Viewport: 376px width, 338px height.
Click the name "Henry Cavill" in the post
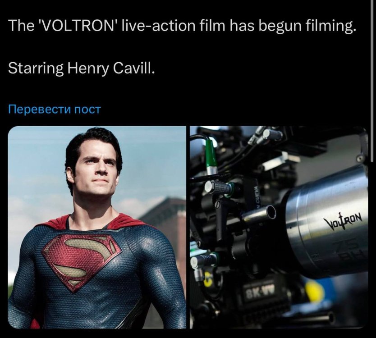(111, 68)
